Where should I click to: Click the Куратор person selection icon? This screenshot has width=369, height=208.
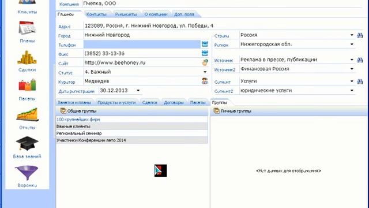pyautogui.click(x=205, y=81)
